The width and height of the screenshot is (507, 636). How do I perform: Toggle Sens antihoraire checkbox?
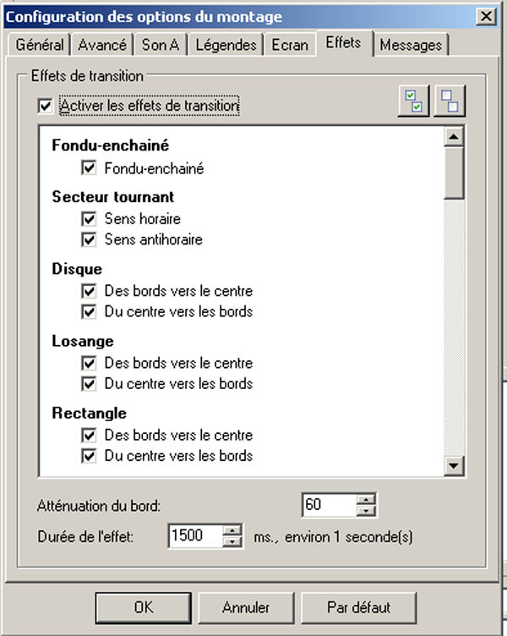point(89,239)
